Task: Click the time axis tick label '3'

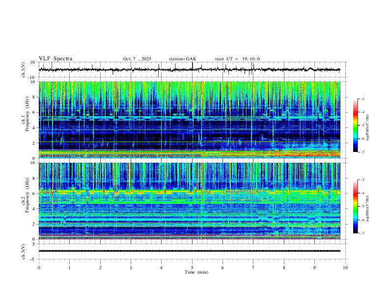Action: coord(131,268)
